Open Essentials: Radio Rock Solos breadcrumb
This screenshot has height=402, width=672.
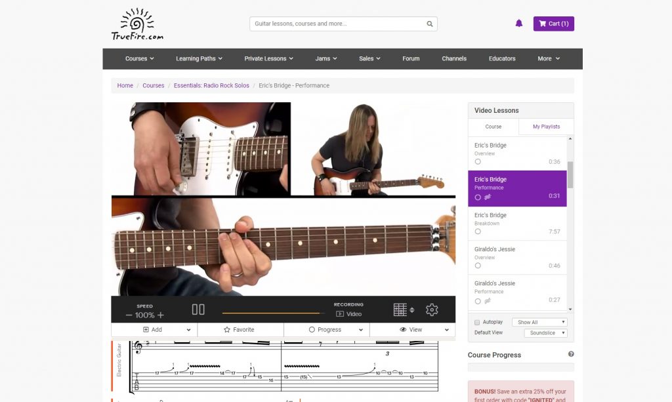click(211, 86)
